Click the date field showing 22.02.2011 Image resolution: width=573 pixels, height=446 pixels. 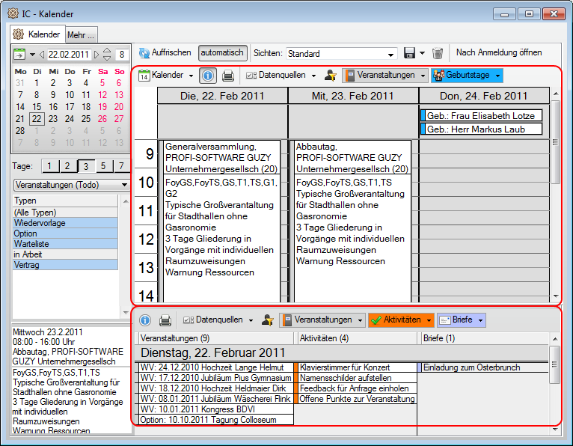69,54
